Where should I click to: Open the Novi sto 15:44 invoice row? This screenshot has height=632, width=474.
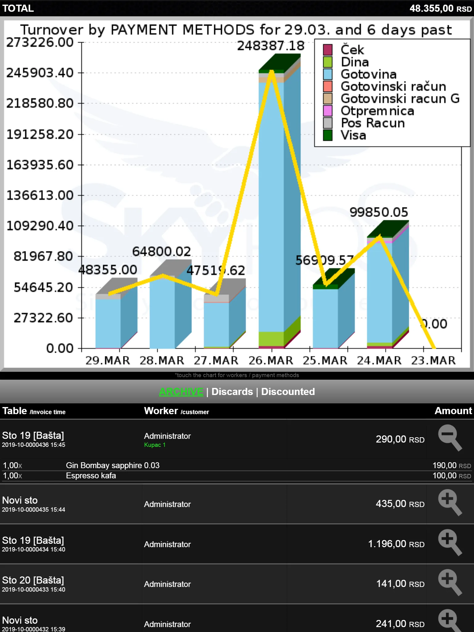[x=237, y=504]
